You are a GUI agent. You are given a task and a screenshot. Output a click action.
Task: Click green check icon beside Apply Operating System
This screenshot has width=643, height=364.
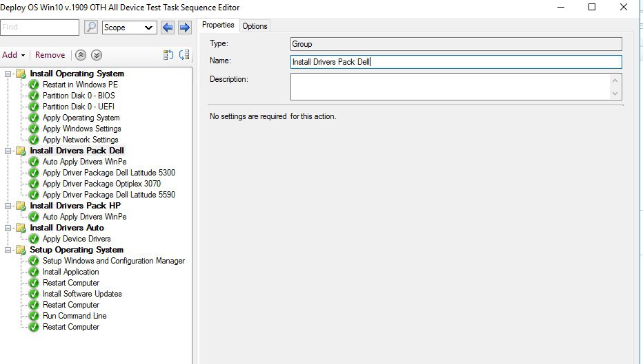pos(34,118)
